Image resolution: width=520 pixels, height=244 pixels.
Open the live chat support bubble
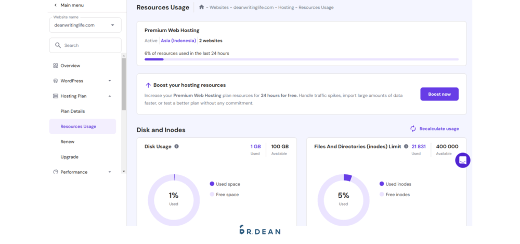[x=462, y=160]
